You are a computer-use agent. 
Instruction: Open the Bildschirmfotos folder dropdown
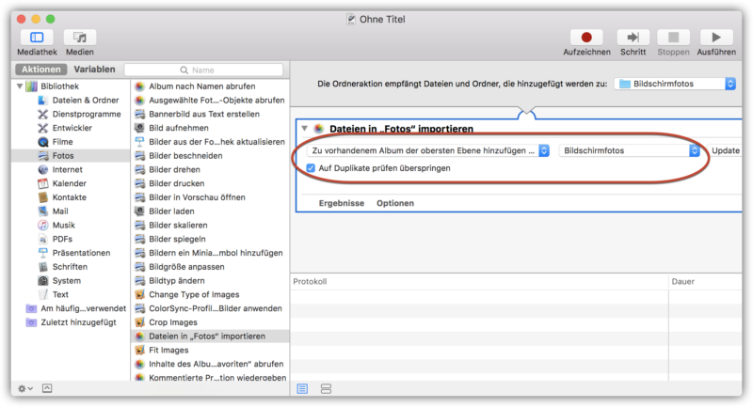tap(675, 84)
